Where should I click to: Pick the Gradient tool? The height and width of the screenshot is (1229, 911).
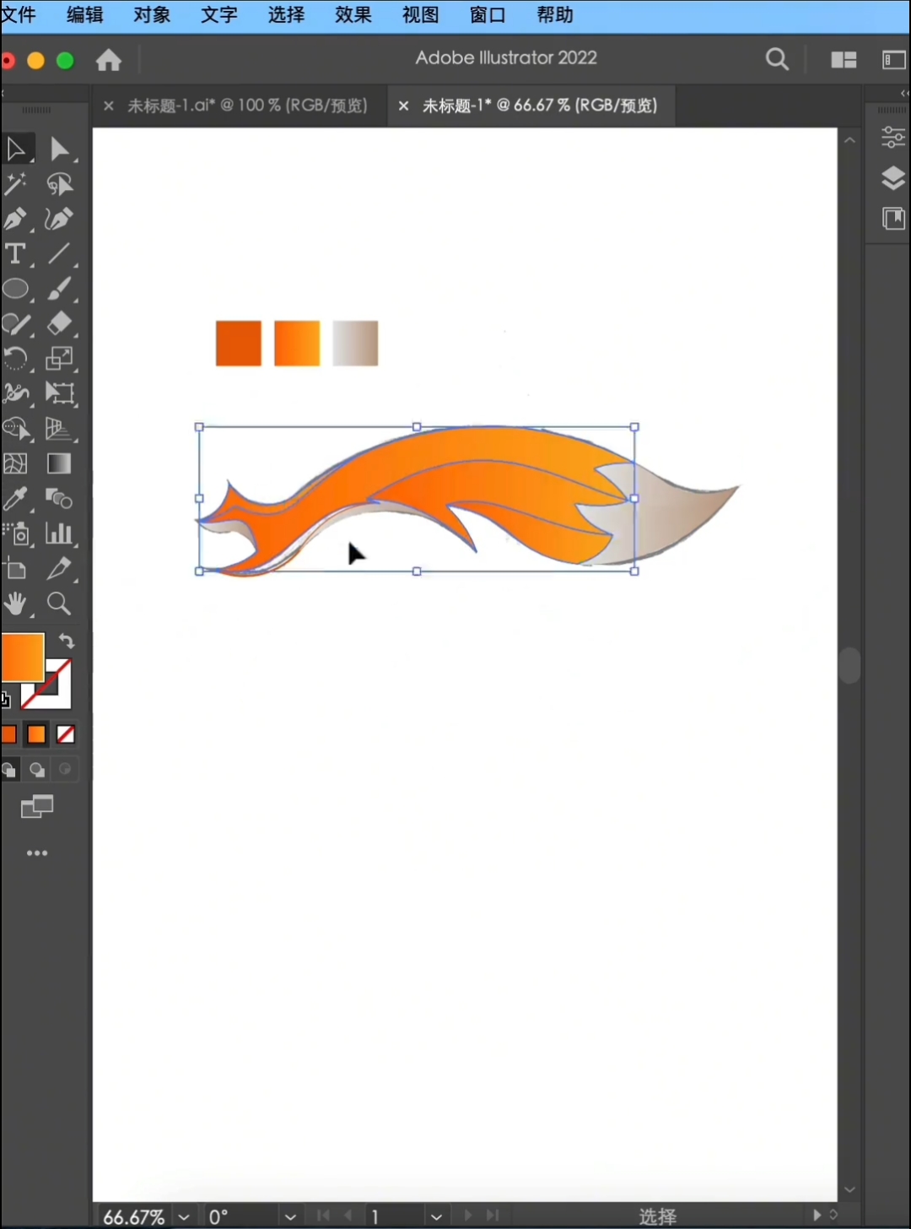tap(59, 463)
